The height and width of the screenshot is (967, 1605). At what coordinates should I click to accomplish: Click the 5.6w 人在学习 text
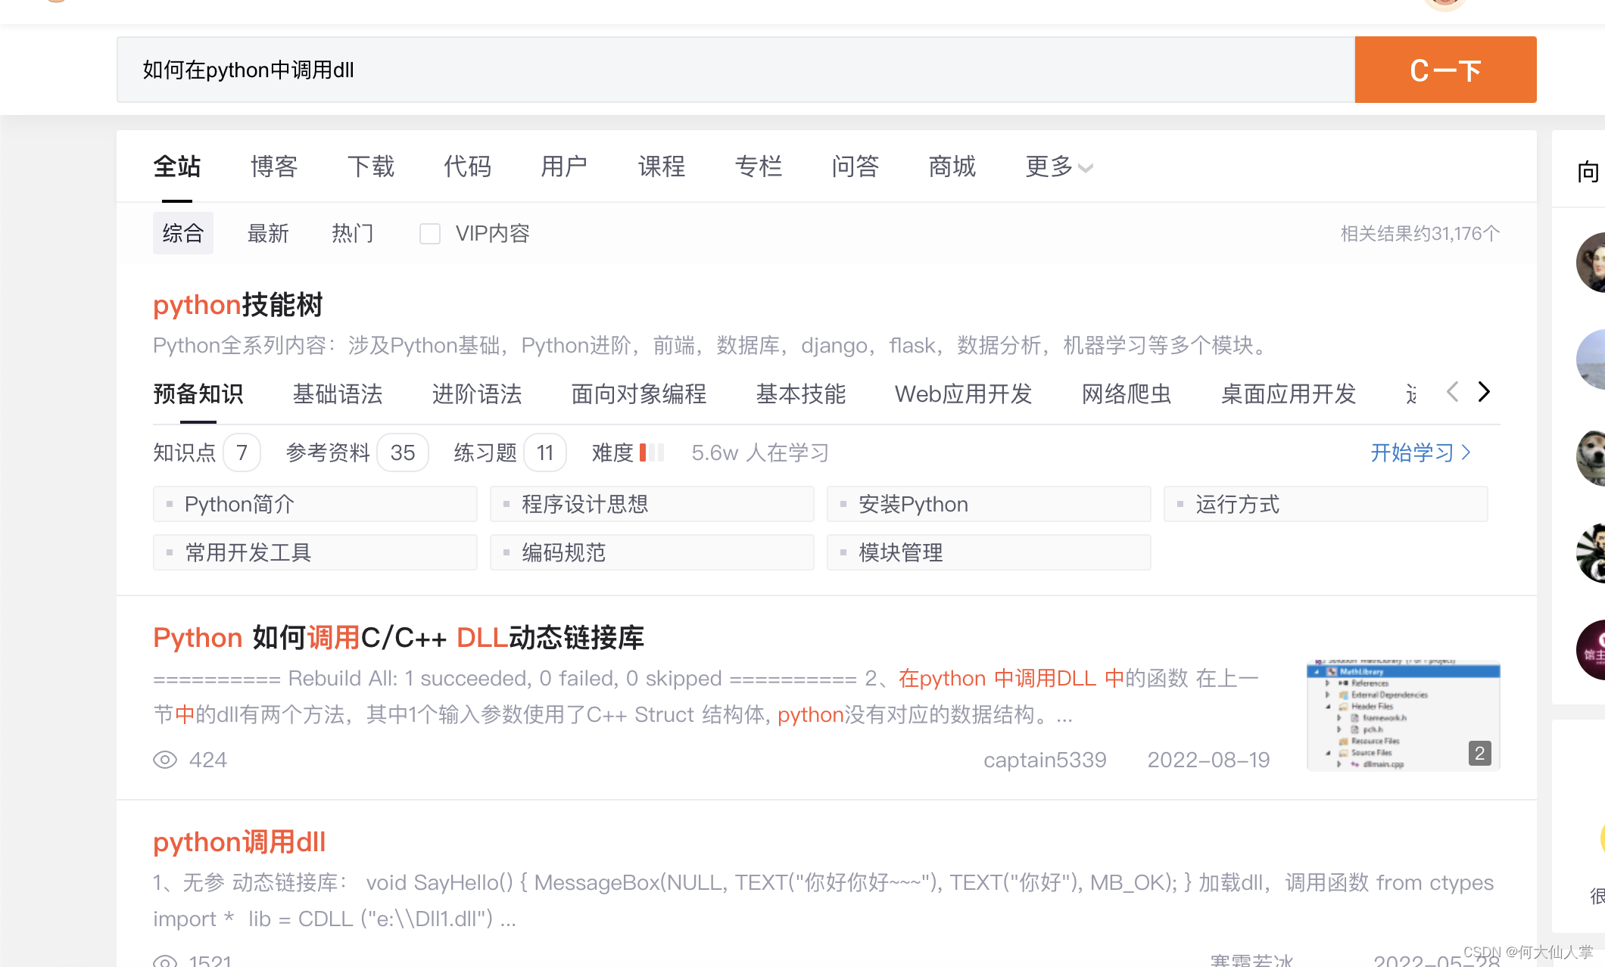[760, 452]
